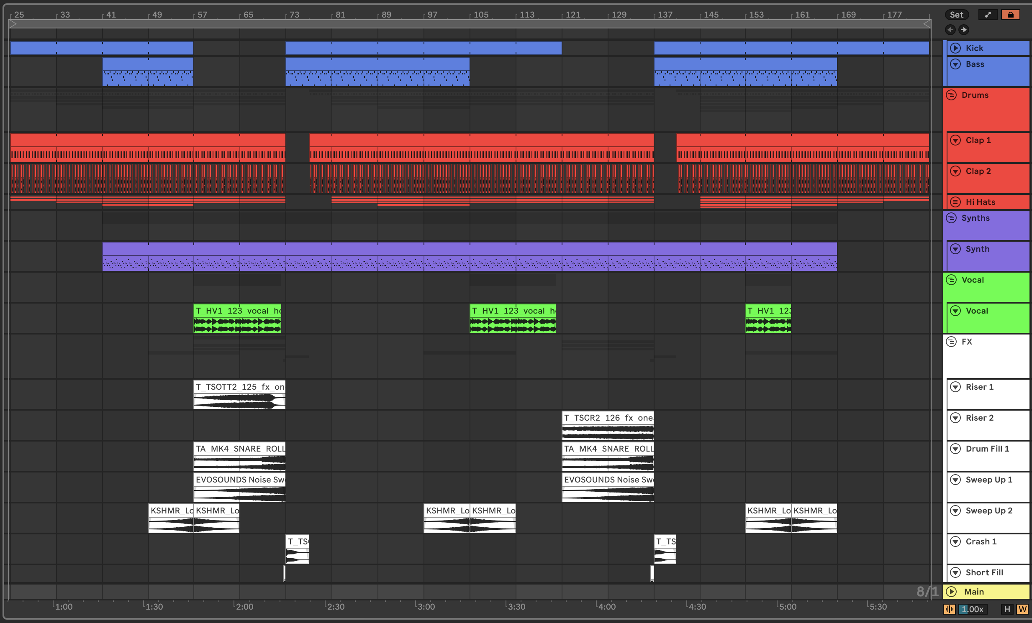Collapse the Clap 1 track
Image resolution: width=1032 pixels, height=623 pixels.
[x=955, y=140]
